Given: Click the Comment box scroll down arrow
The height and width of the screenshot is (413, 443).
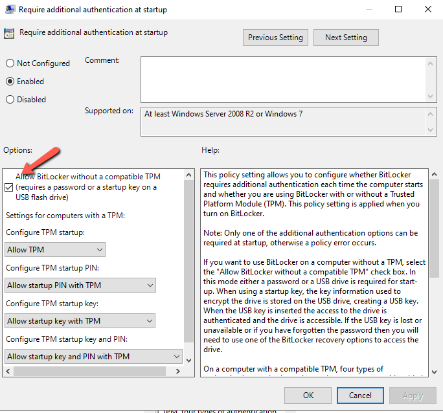Looking at the screenshot, I should pos(430,96).
